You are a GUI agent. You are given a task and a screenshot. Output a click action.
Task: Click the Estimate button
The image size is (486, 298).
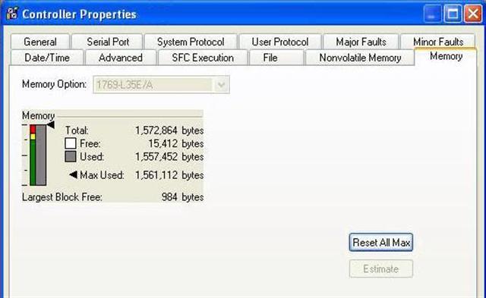pos(381,268)
